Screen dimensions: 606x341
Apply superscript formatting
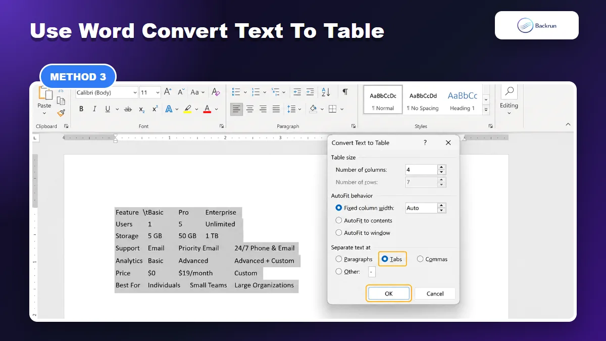click(155, 109)
